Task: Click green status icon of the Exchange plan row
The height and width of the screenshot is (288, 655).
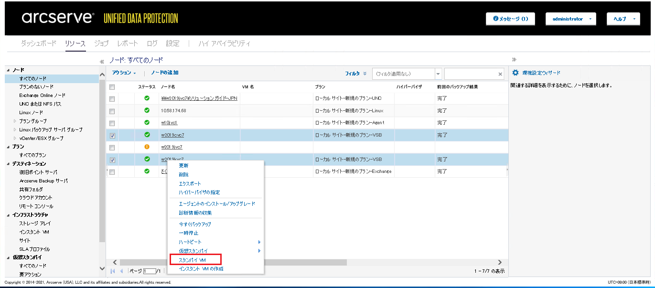Action: point(147,171)
